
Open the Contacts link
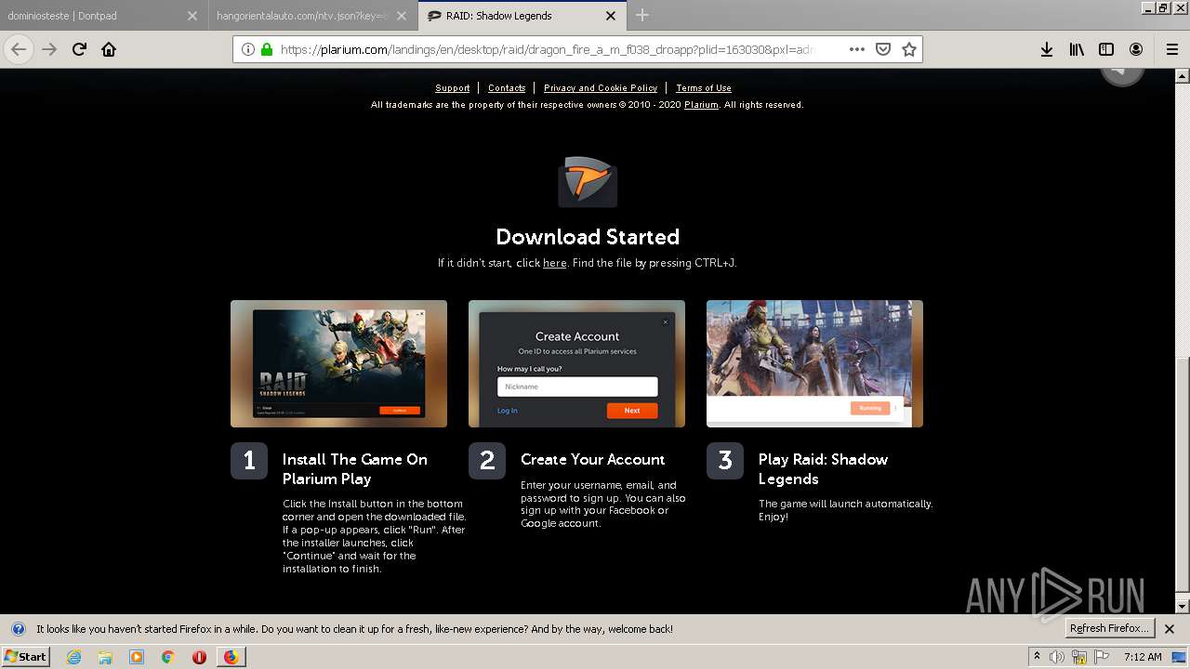pyautogui.click(x=507, y=88)
